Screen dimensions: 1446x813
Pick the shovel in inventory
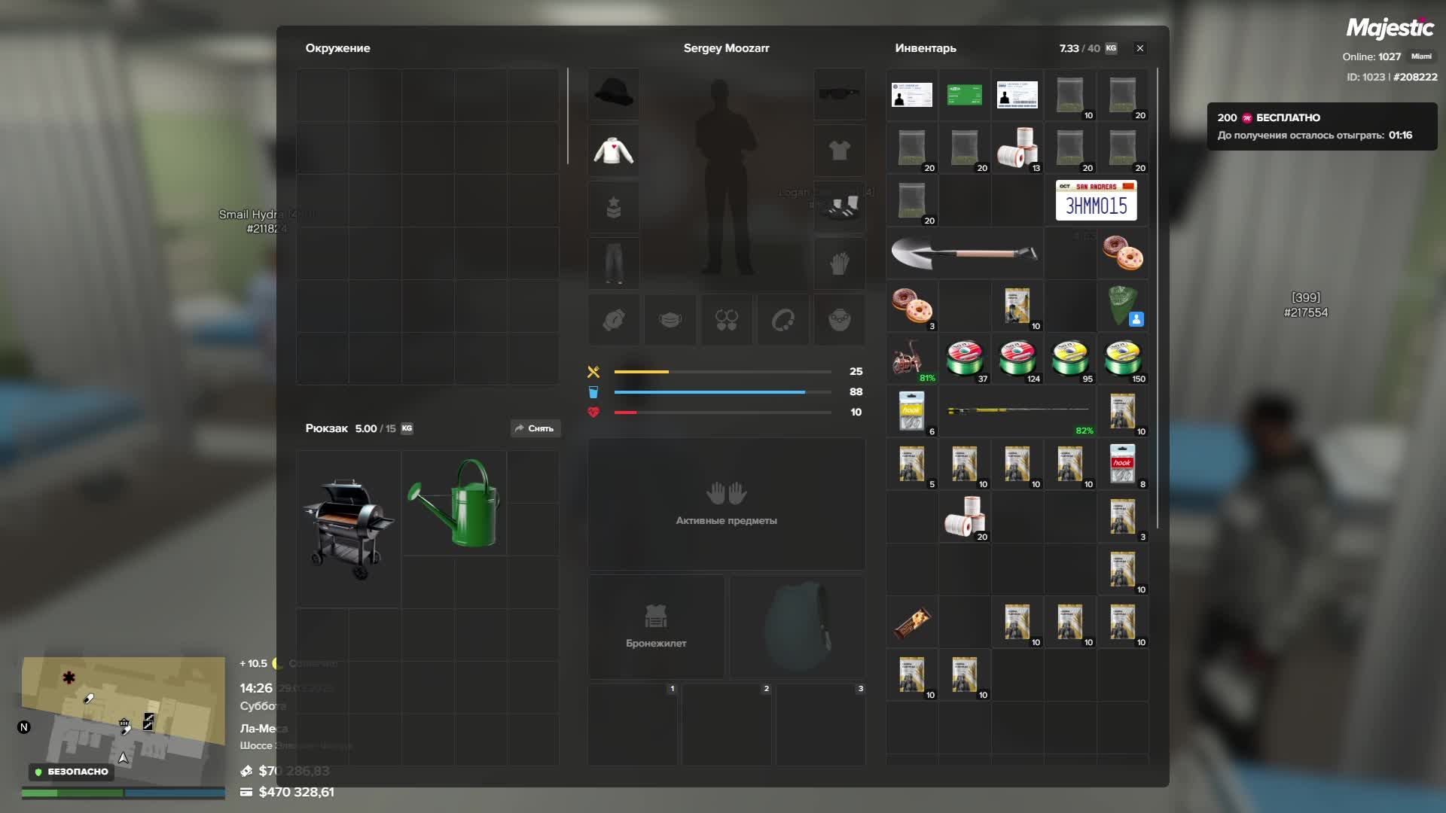pos(964,254)
